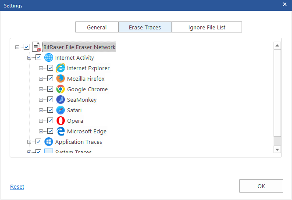This screenshot has width=292, height=200.
Task: Switch to the General tab
Action: click(x=97, y=27)
